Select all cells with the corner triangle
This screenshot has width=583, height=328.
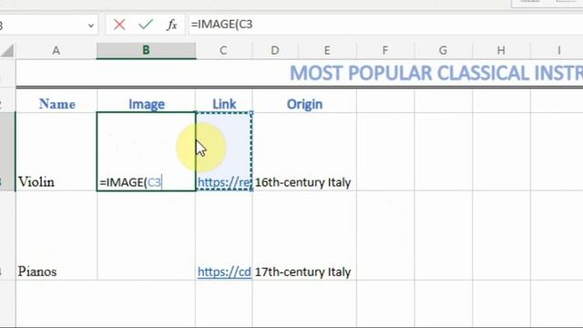[8, 51]
